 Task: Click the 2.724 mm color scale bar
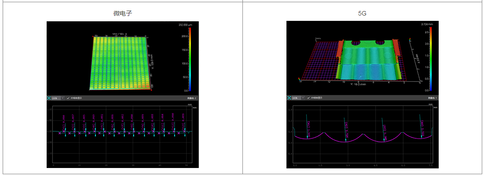coord(430,59)
